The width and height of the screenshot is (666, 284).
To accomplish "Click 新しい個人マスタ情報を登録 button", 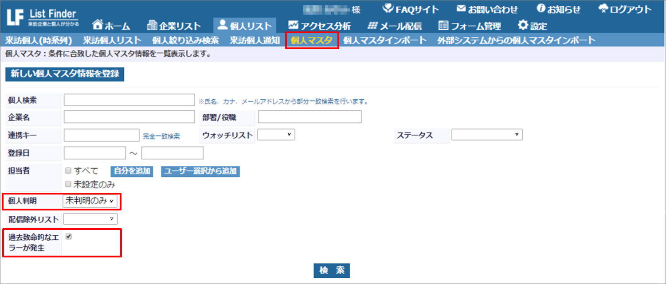I will coord(65,74).
